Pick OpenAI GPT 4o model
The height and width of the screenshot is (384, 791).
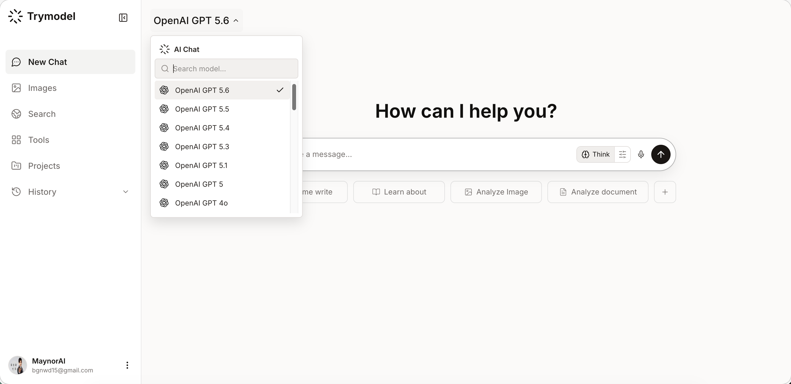(222, 203)
